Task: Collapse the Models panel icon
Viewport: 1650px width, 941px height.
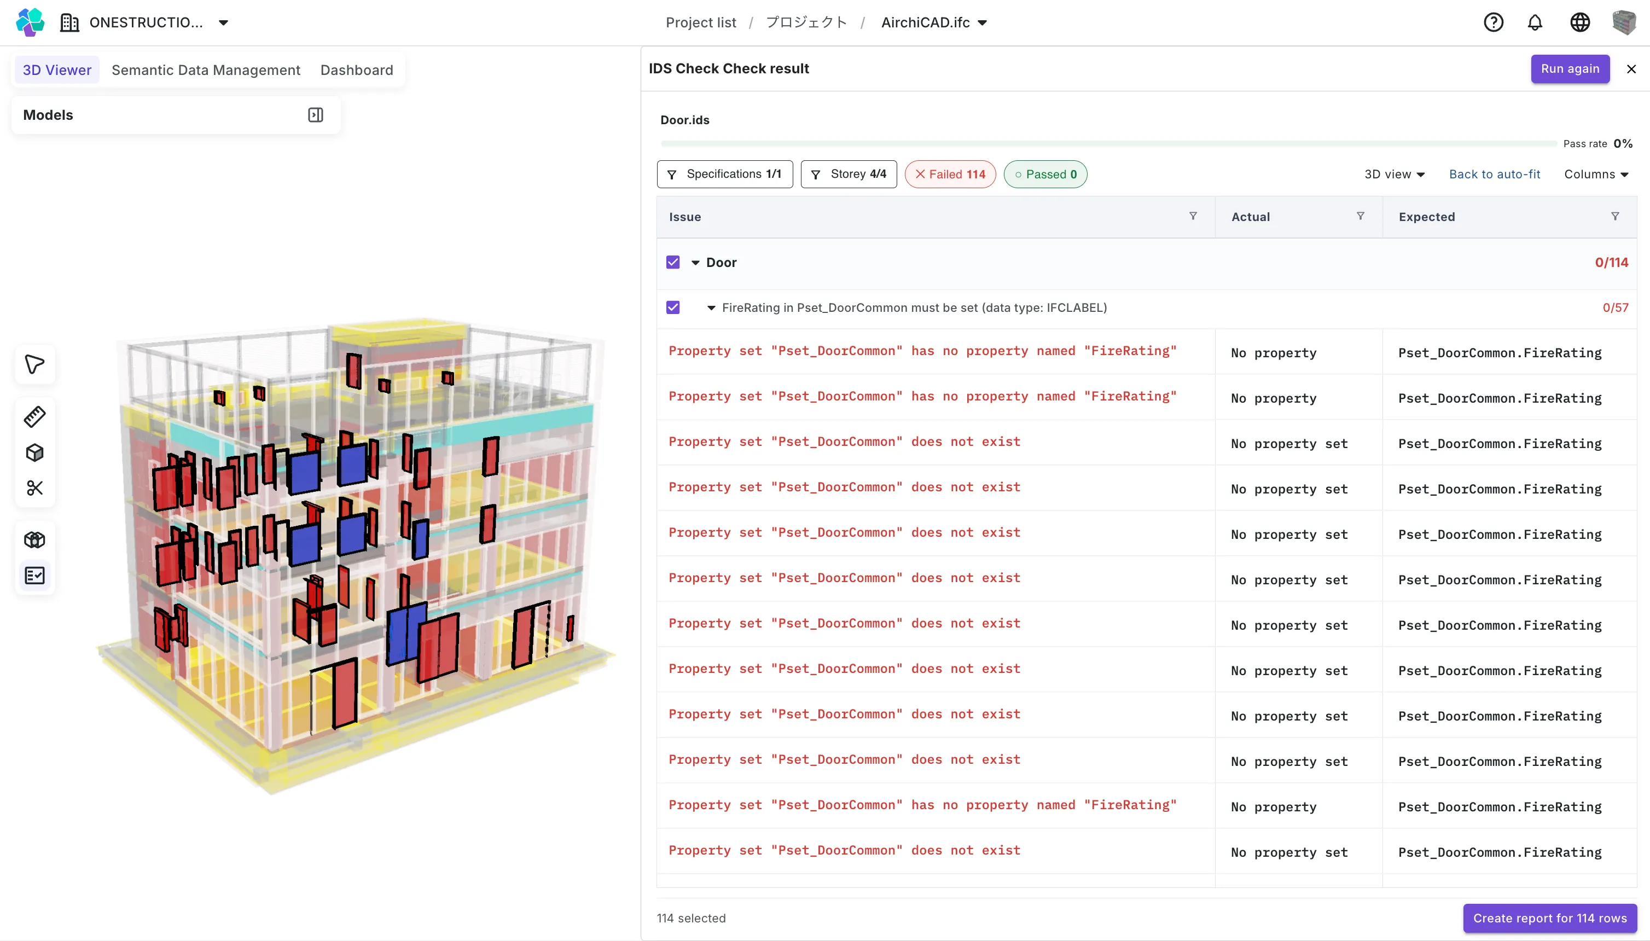Action: [x=316, y=115]
